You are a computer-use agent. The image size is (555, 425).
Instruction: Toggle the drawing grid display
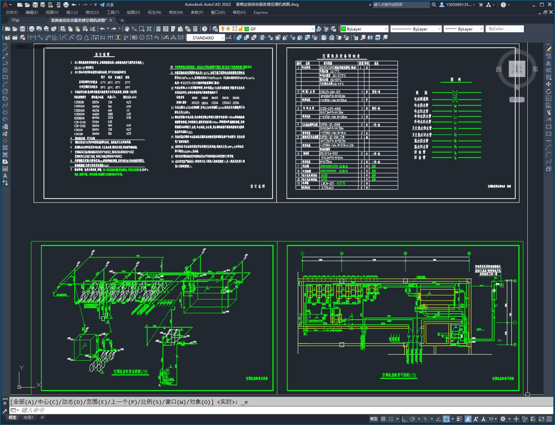tap(383, 419)
